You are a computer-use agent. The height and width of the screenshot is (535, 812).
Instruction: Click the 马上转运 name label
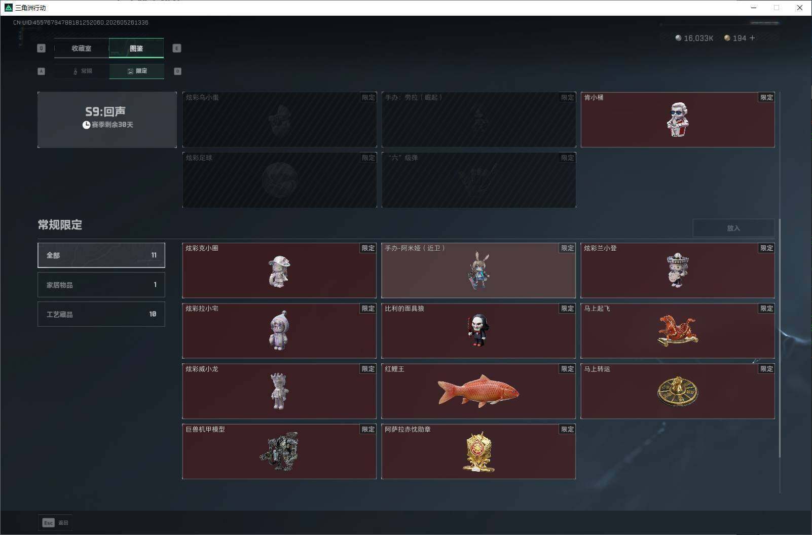[x=597, y=369]
